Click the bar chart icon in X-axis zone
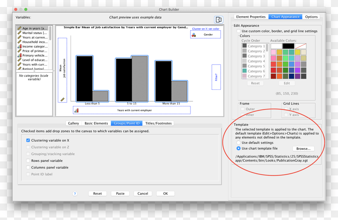 point(76,110)
